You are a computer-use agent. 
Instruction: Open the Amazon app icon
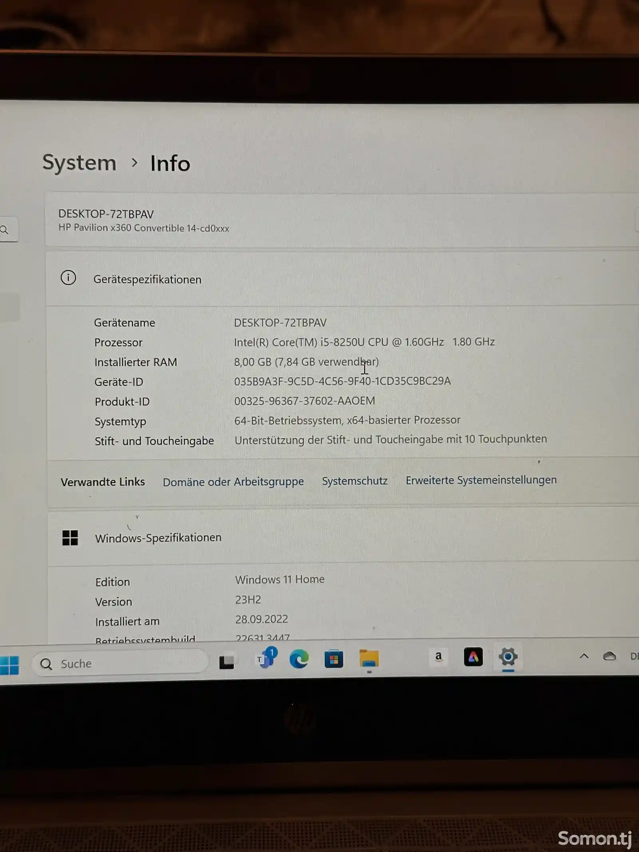[439, 657]
